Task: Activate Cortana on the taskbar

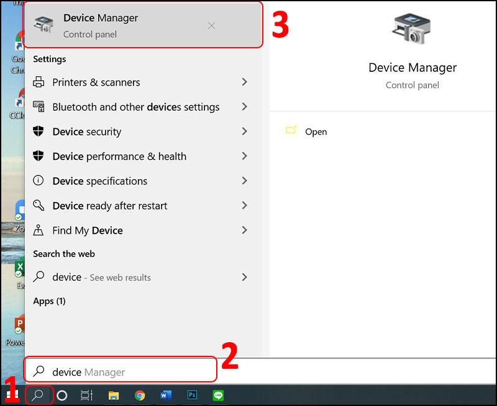Action: pos(62,395)
